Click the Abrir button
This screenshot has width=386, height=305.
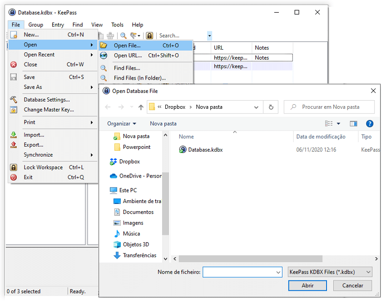click(307, 285)
